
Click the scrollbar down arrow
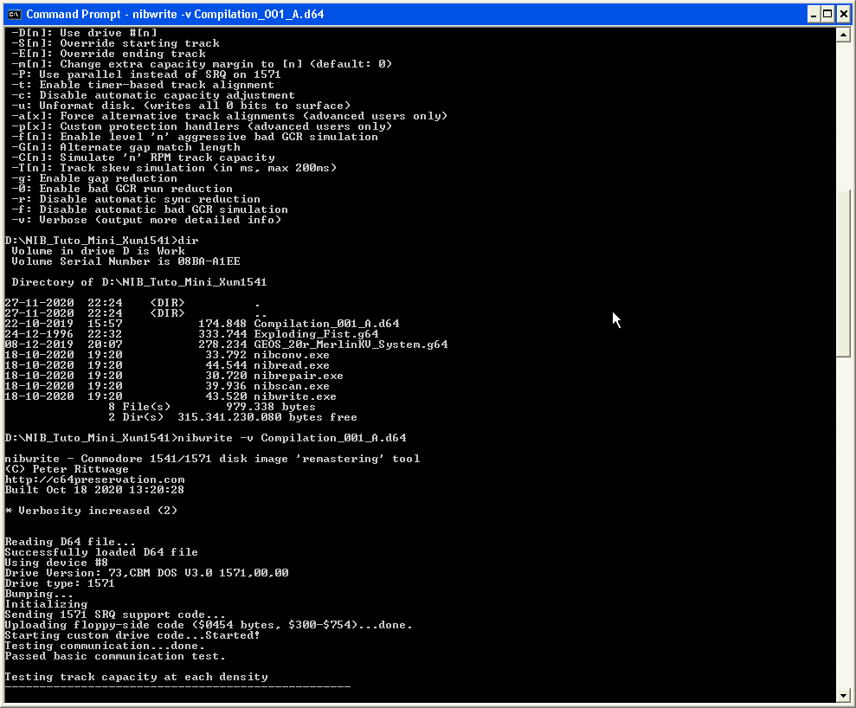pos(843,695)
